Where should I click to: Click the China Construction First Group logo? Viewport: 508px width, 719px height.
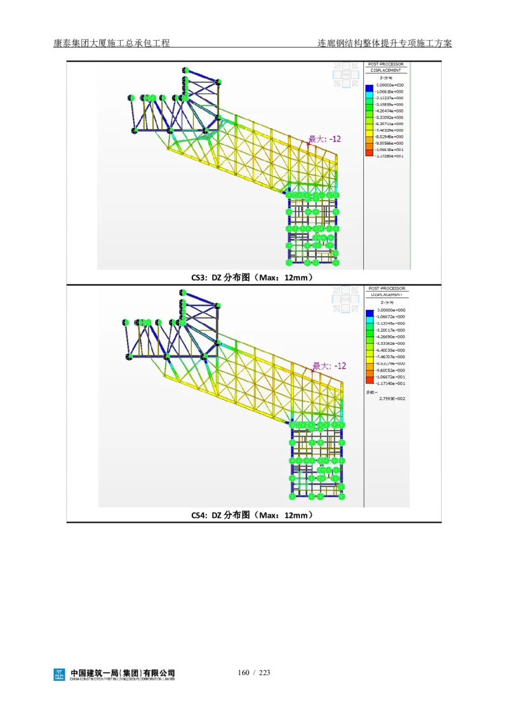point(114,675)
